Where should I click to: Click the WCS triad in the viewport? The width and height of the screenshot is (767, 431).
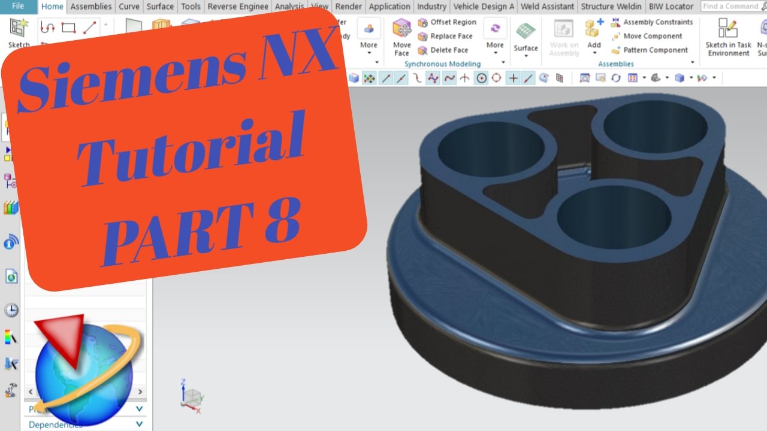192,396
